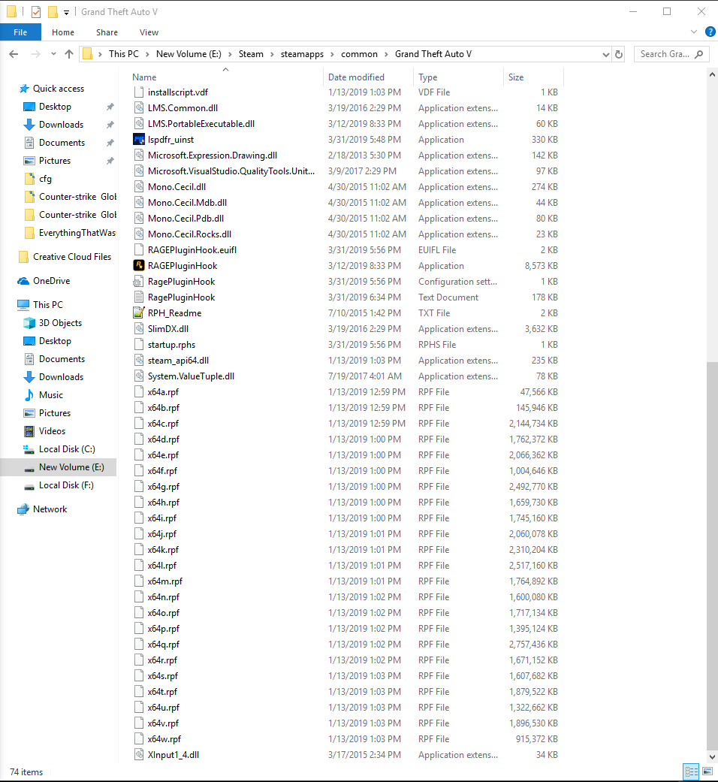
Task: Click the SlimDX.dll file icon
Action: click(139, 329)
